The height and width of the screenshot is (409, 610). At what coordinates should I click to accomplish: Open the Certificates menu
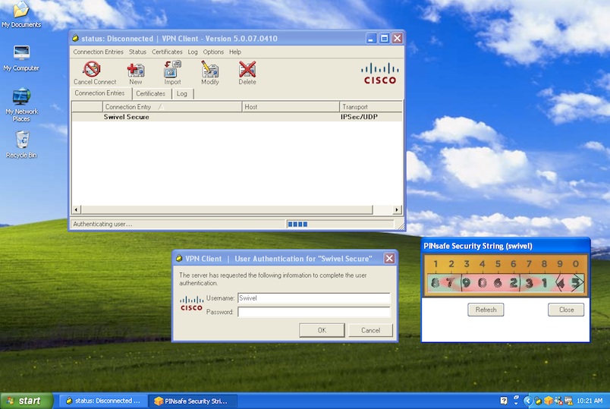[x=167, y=52]
